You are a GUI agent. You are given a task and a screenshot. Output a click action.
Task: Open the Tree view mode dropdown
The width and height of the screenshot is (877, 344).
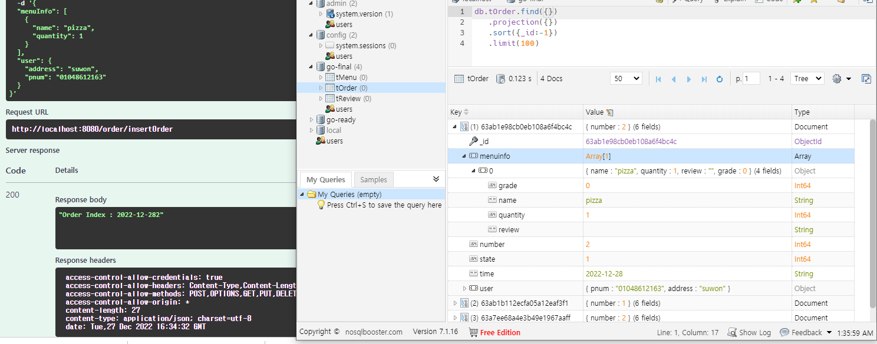(x=807, y=78)
